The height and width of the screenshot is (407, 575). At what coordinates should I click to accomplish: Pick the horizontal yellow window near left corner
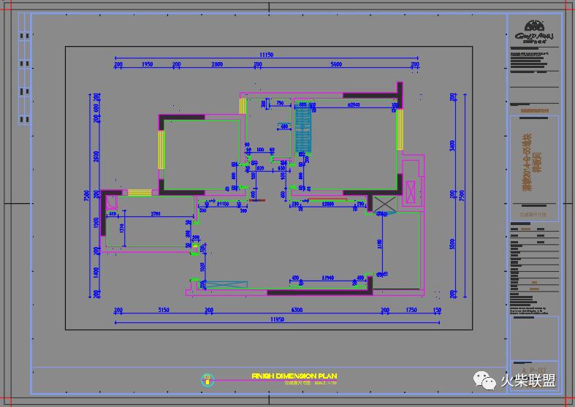click(x=140, y=192)
